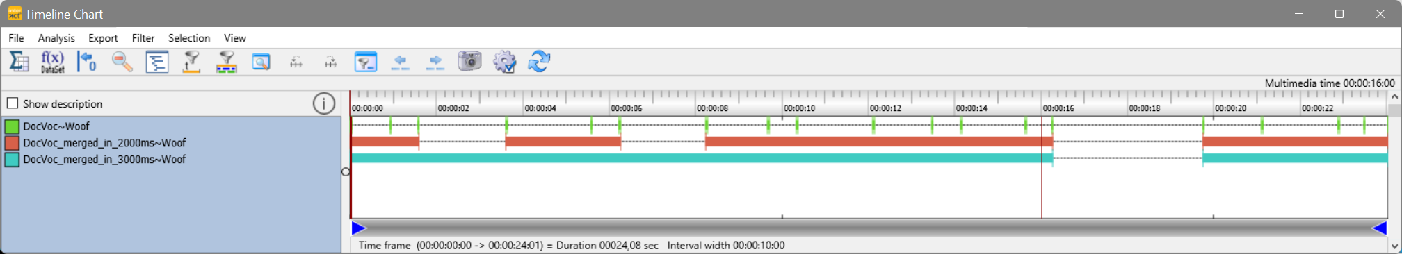Viewport: 1402px width, 254px height.
Task: Open the Selection menu
Action: 189,38
